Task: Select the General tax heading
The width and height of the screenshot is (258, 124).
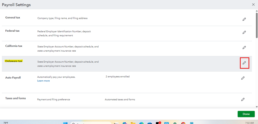Action: point(13,17)
